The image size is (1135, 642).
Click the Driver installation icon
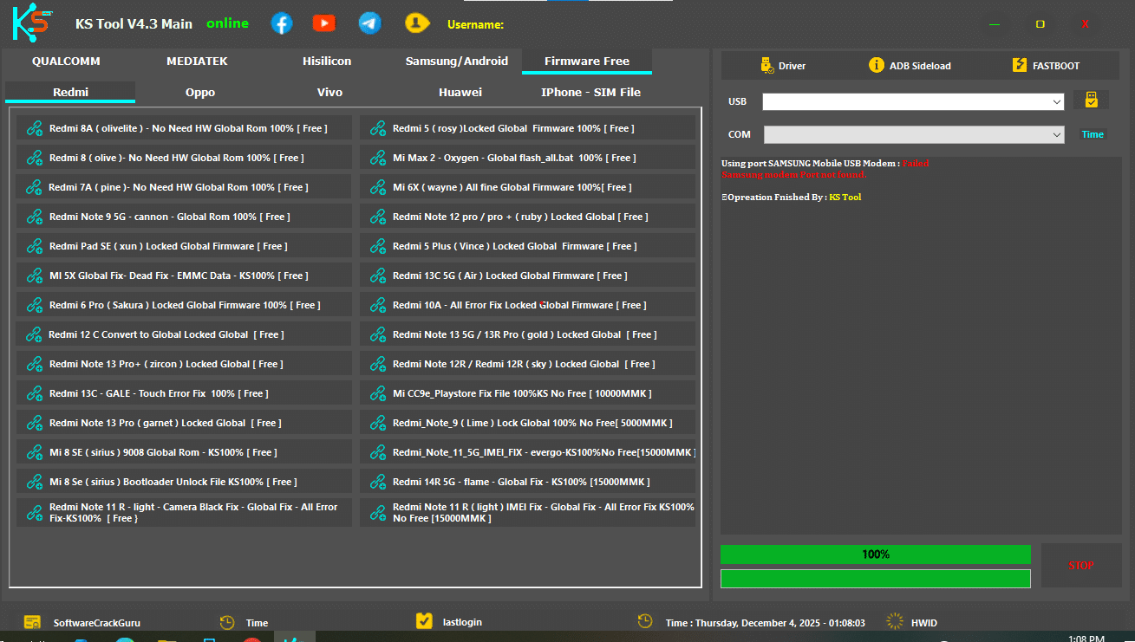point(767,65)
